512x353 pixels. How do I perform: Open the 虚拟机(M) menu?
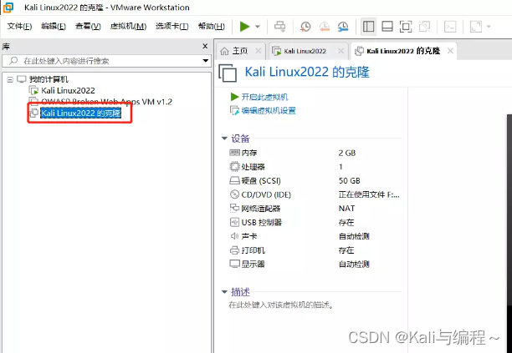128,26
